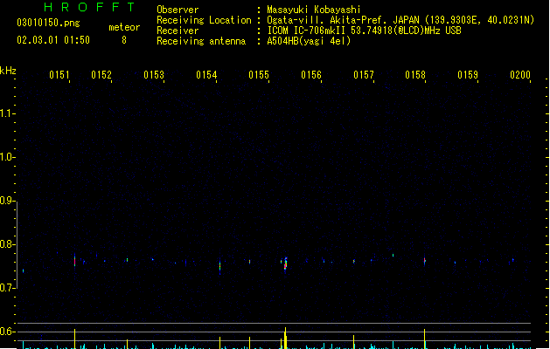Click the 0156 time marker
Image resolution: width=550 pixels, height=349 pixels.
click(x=311, y=75)
